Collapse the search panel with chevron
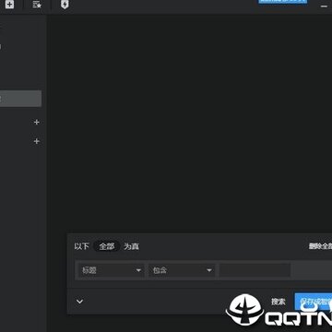Screen dimensions: 332x332 (x=79, y=302)
